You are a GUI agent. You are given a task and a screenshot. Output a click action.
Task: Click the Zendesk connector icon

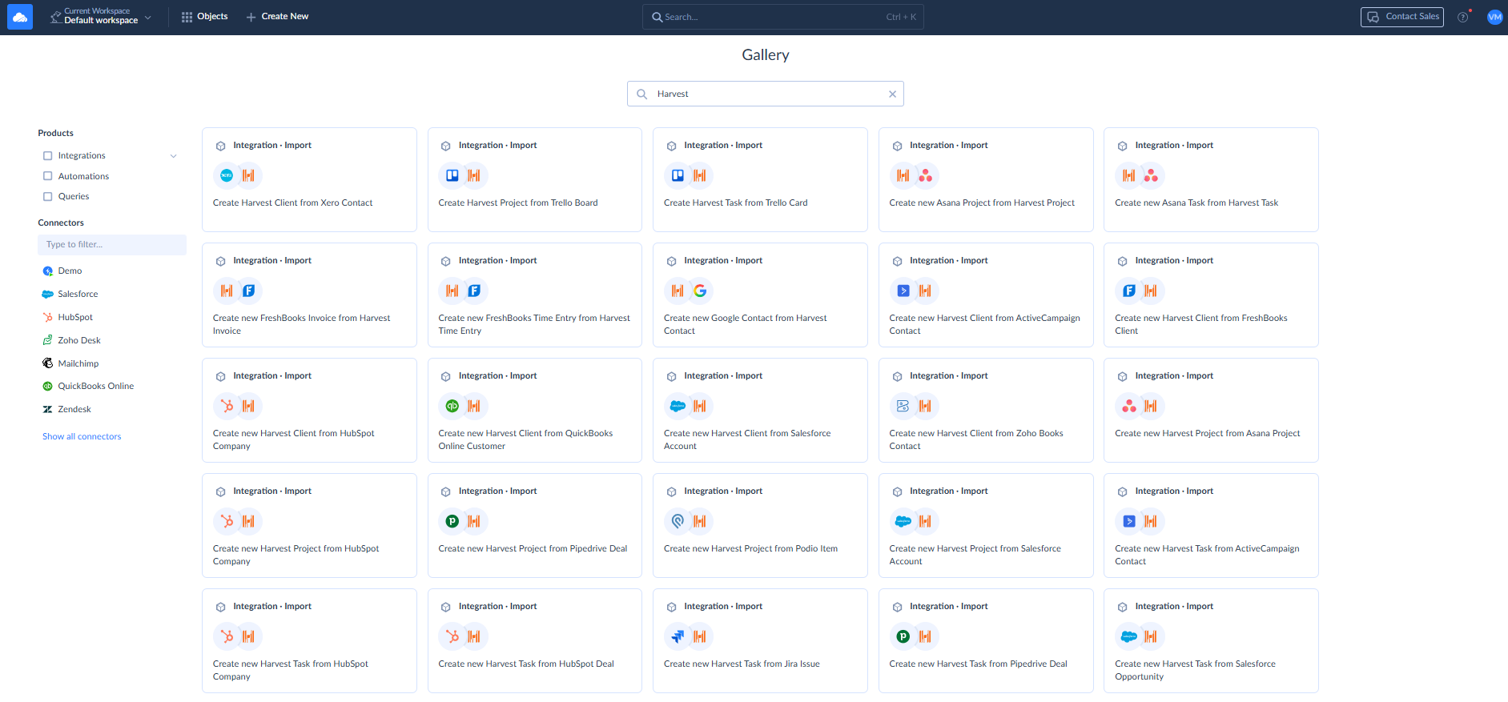point(48,410)
